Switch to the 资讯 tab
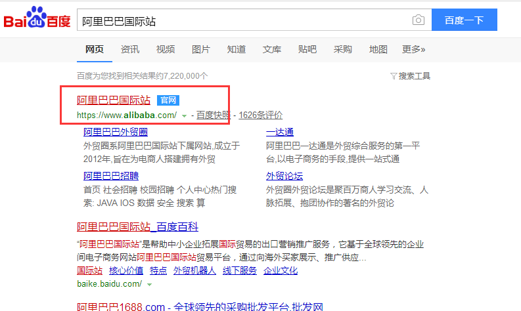Viewport: 521px width, 311px height. pyautogui.click(x=130, y=49)
